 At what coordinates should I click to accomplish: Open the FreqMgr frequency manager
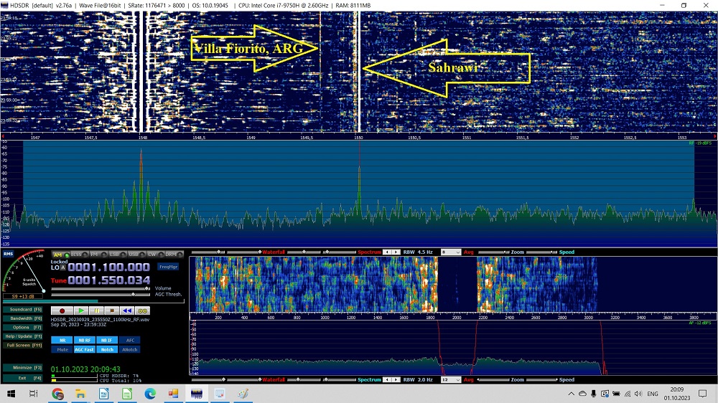[168, 266]
